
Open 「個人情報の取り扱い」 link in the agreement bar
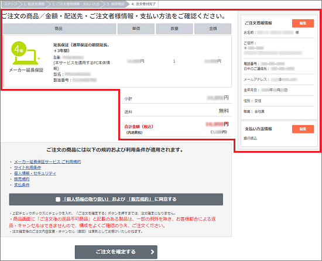pos(87,199)
